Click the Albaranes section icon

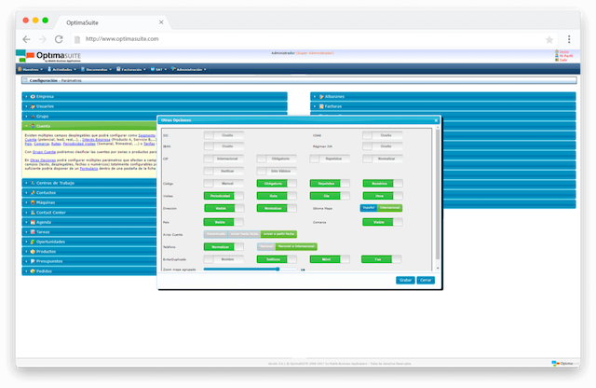(x=322, y=96)
